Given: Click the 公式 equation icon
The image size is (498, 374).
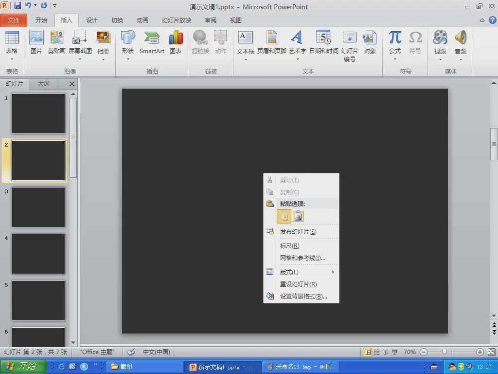Looking at the screenshot, I should pos(395,42).
